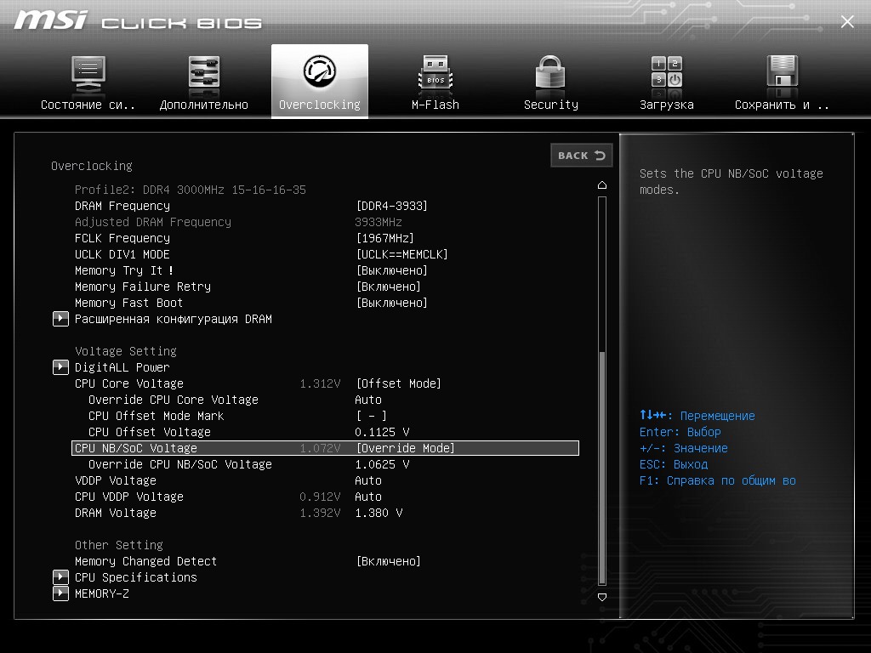Screen dimensions: 871x653
Task: Click the CPU VDDP Voltage 0.912V reading
Action: pos(320,497)
